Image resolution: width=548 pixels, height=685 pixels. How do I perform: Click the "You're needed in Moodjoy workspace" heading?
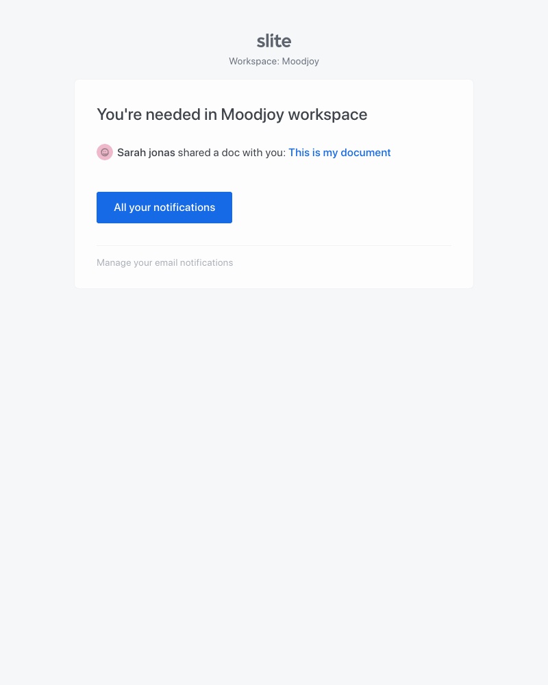click(232, 114)
